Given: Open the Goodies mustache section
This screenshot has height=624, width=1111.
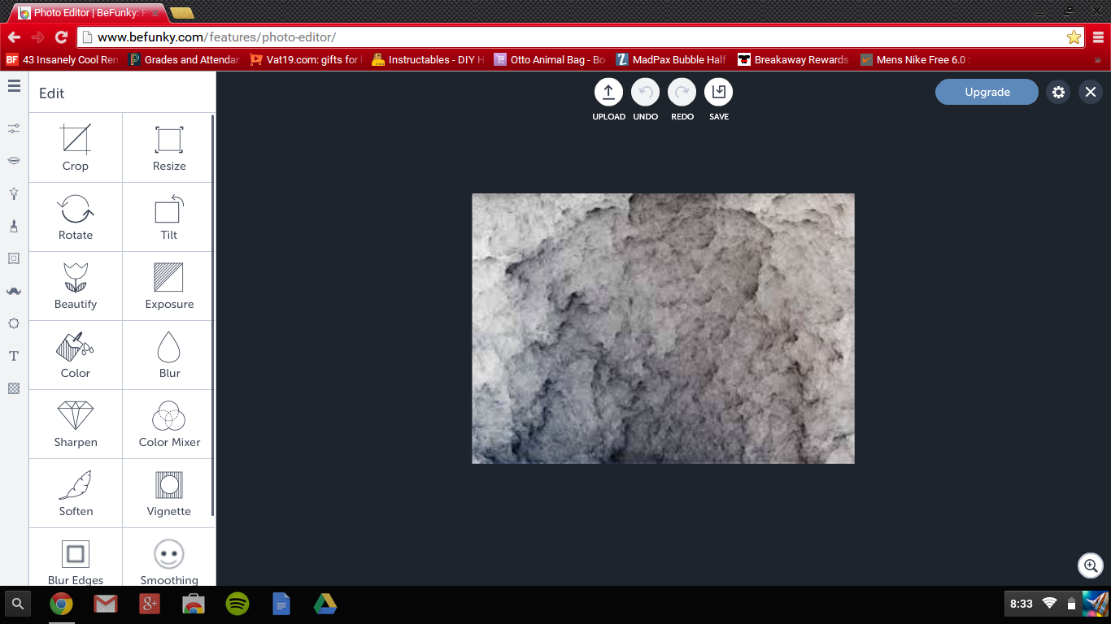Looking at the screenshot, I should point(14,291).
